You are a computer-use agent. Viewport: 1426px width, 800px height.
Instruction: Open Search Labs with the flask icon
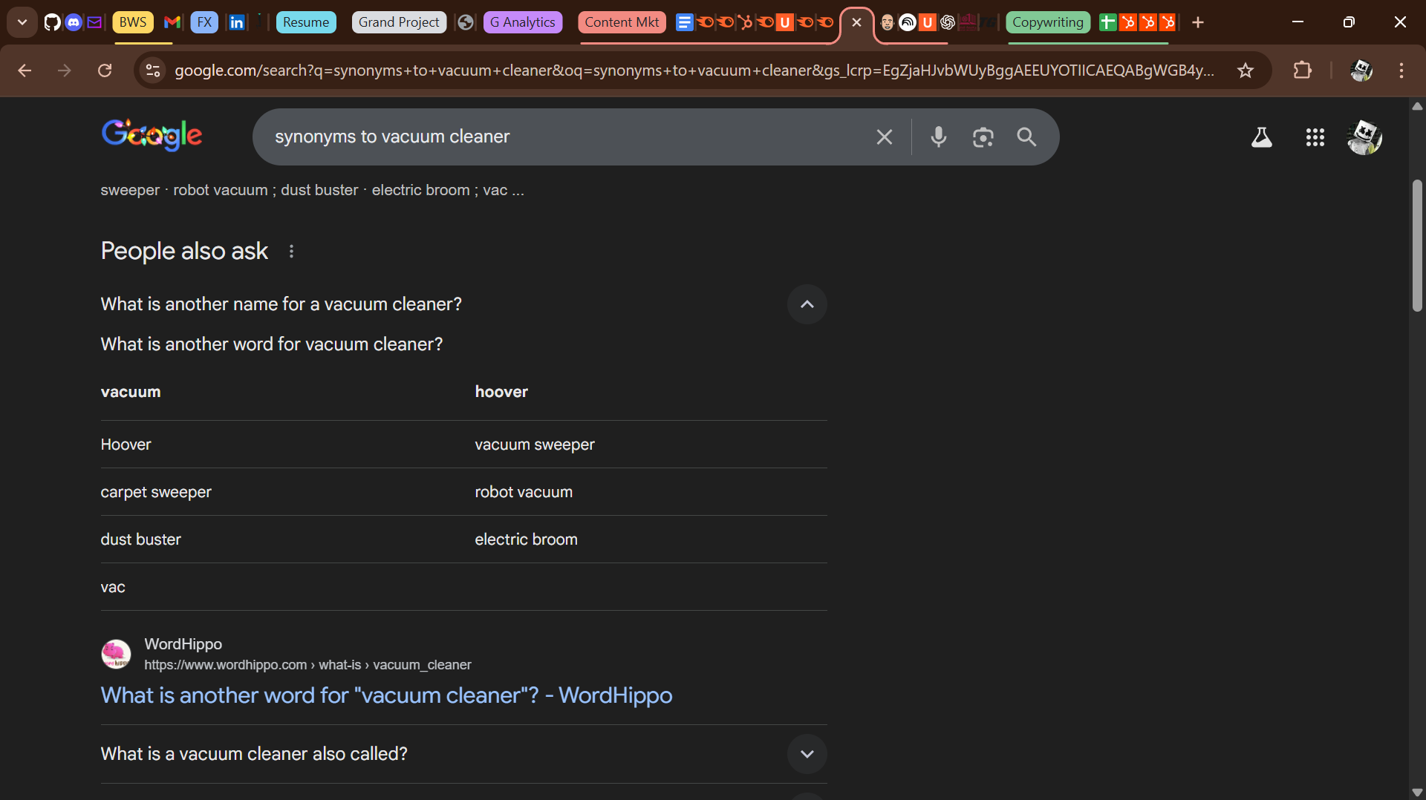1261,137
